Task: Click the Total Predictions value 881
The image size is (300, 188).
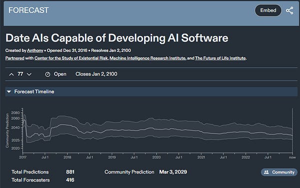Action: (70, 172)
